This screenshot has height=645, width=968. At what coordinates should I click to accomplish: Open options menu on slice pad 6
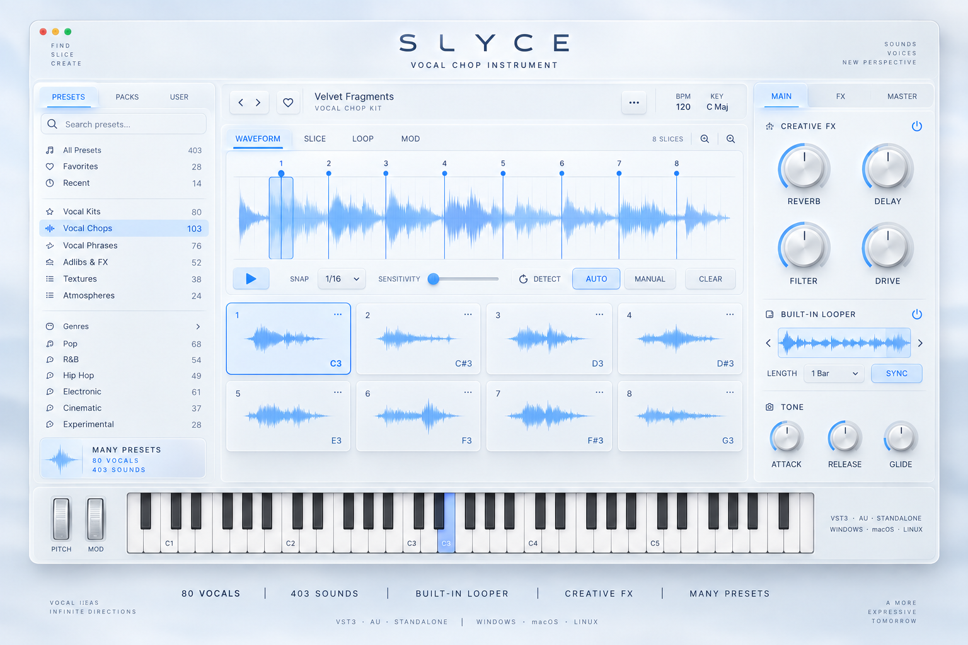coord(468,392)
